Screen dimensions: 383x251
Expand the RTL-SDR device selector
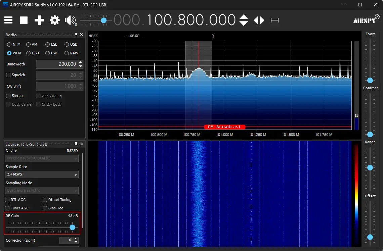tap(41, 158)
